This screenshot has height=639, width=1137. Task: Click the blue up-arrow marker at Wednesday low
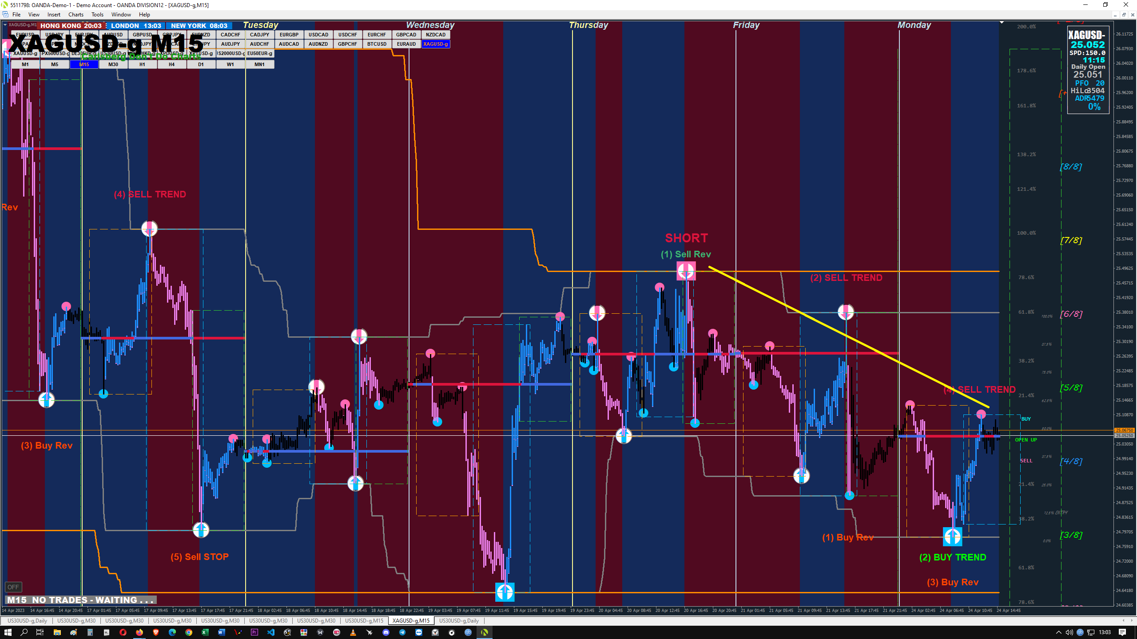505,592
